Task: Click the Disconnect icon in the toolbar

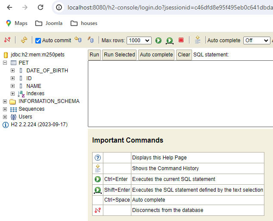Action: [7, 40]
